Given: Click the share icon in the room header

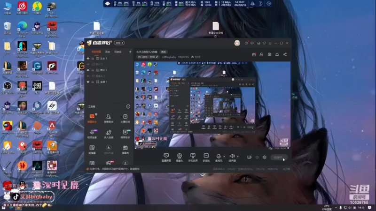Looking at the screenshot, I should point(285,54).
